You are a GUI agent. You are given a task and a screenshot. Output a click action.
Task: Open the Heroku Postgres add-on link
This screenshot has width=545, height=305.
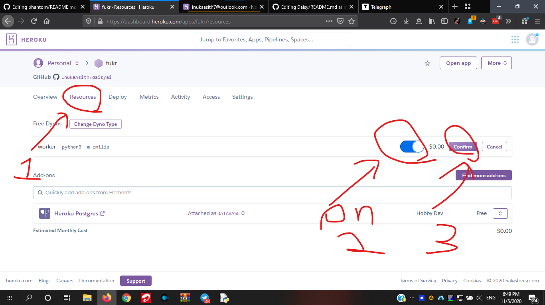pyautogui.click(x=76, y=213)
